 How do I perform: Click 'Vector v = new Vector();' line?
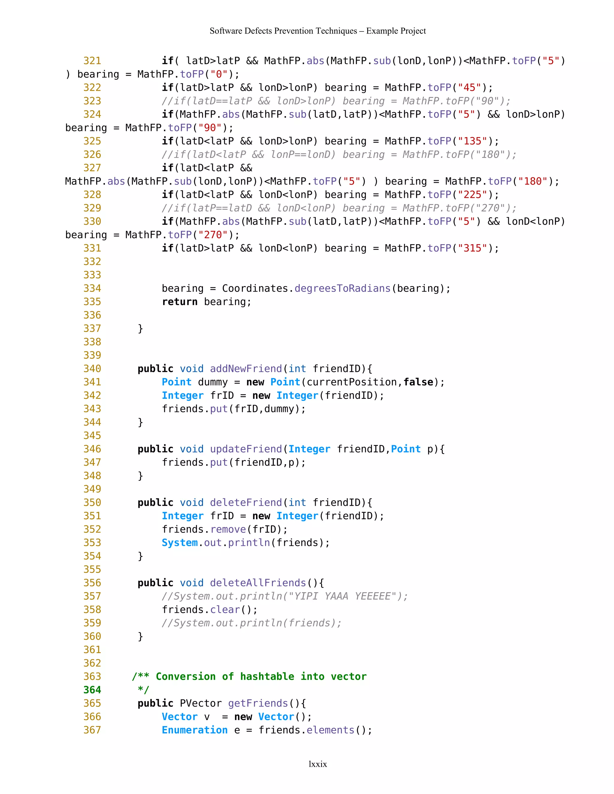click(x=237, y=717)
